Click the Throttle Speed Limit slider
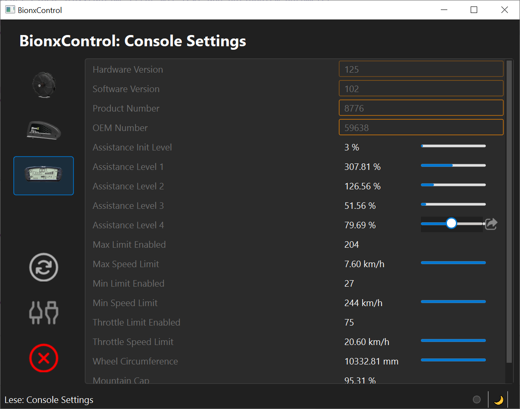Viewport: 520px width, 409px height. pos(453,341)
